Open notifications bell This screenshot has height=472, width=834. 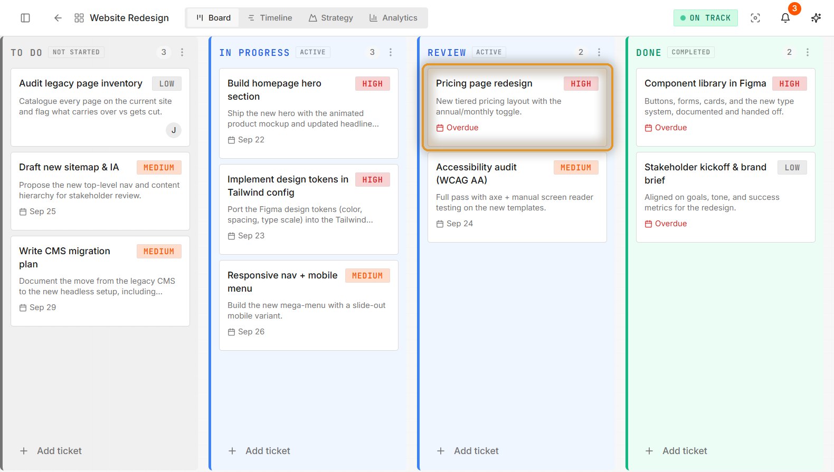(785, 18)
